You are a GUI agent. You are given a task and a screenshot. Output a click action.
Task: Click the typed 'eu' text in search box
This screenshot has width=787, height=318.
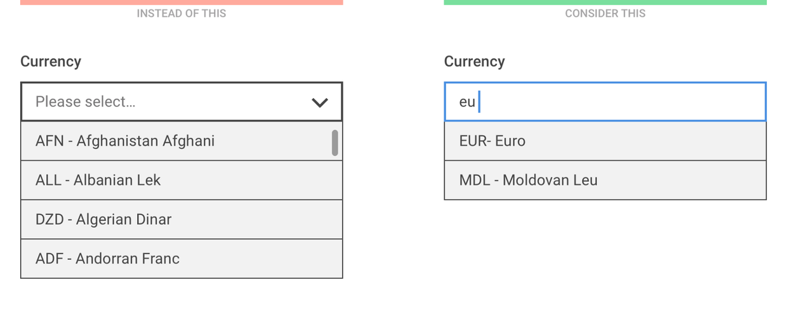[467, 102]
